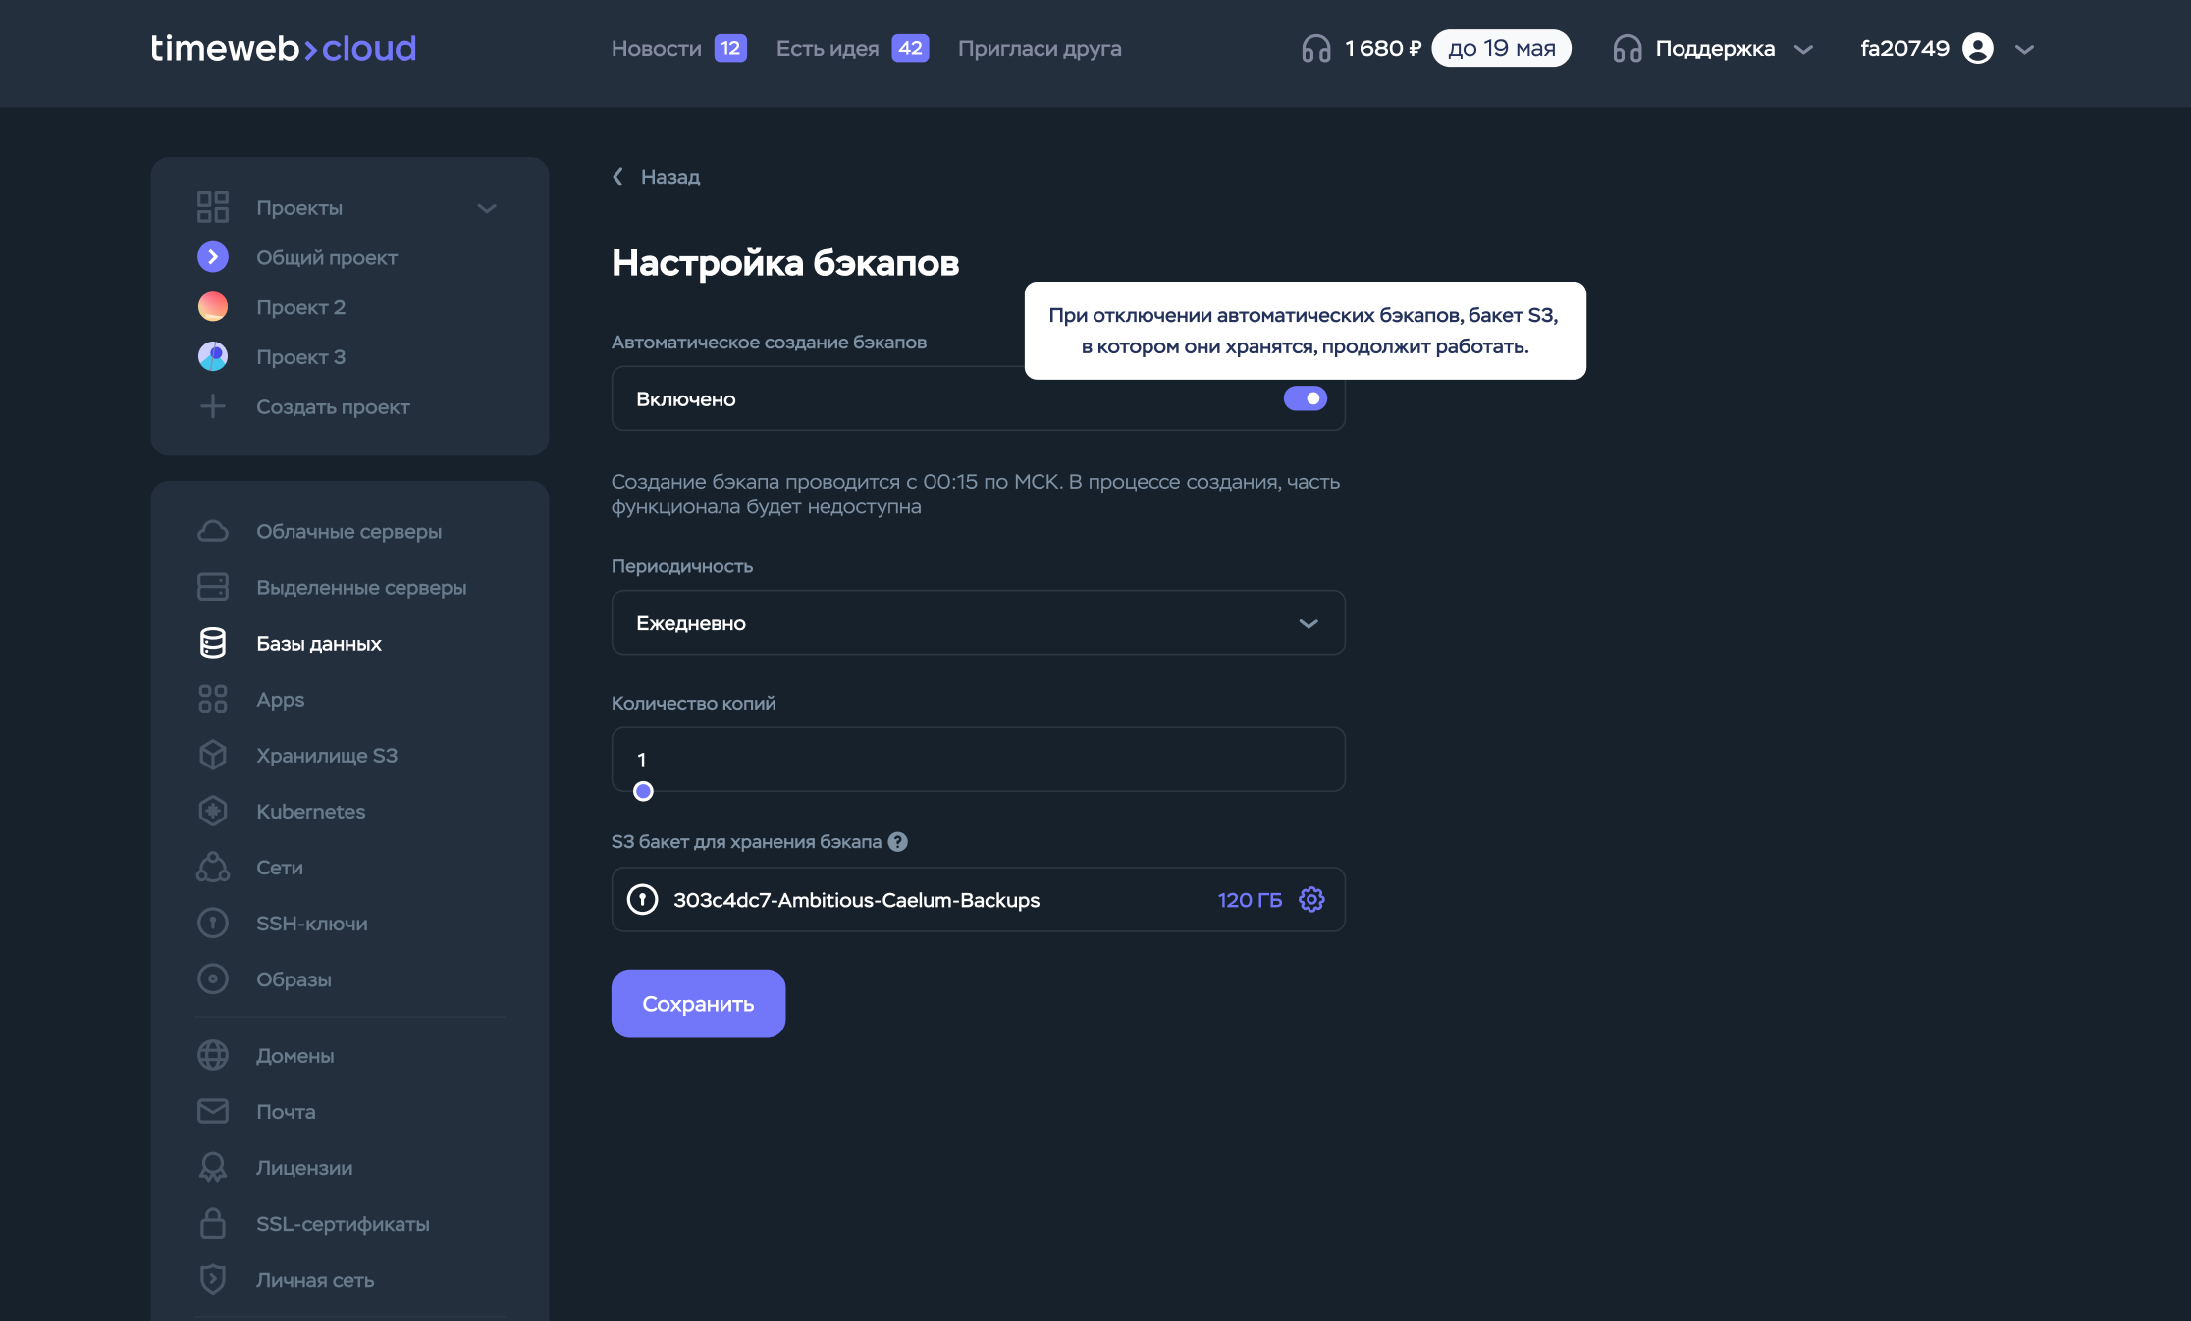Click the Сохранить button
This screenshot has height=1321, width=2191.
pyautogui.click(x=698, y=1003)
